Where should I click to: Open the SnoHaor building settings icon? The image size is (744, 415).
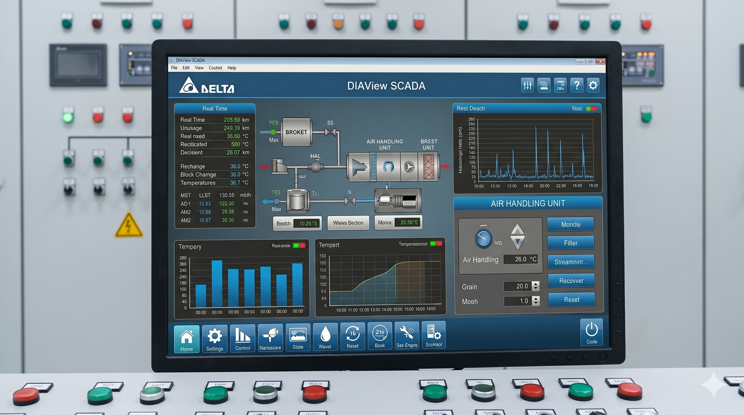(x=434, y=335)
